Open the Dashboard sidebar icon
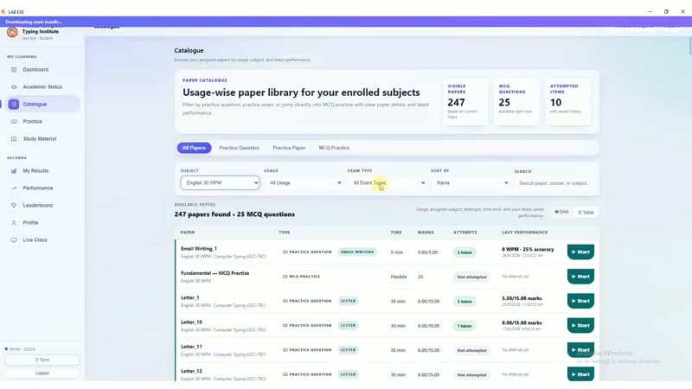The width and height of the screenshot is (692, 389). (14, 70)
